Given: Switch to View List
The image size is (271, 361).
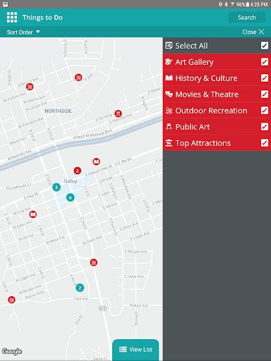Looking at the screenshot, I should coord(135,350).
